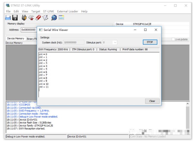Minimize the STM32 ST-LINK Utility main window

coord(165,5)
